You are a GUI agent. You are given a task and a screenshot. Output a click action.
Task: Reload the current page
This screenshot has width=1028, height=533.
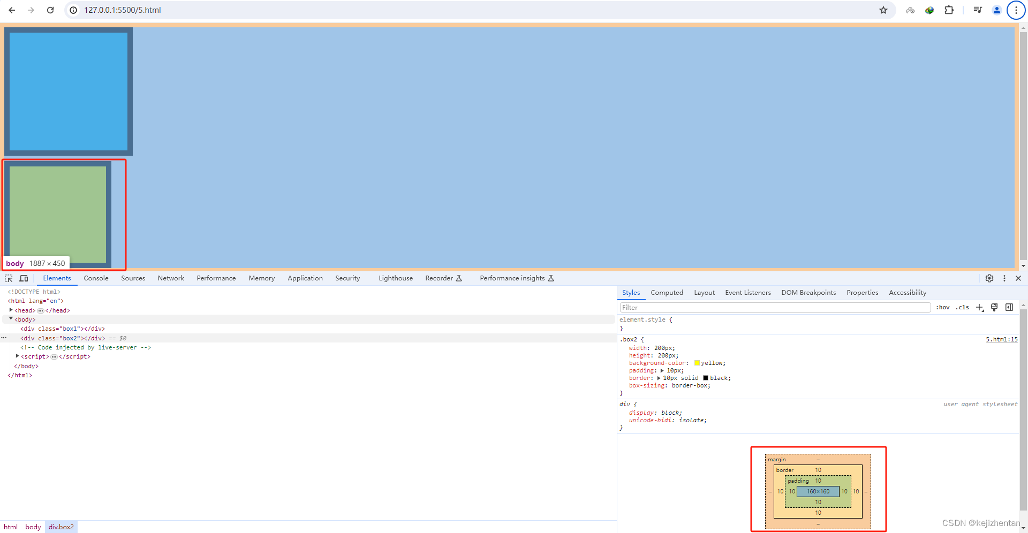pos(50,10)
